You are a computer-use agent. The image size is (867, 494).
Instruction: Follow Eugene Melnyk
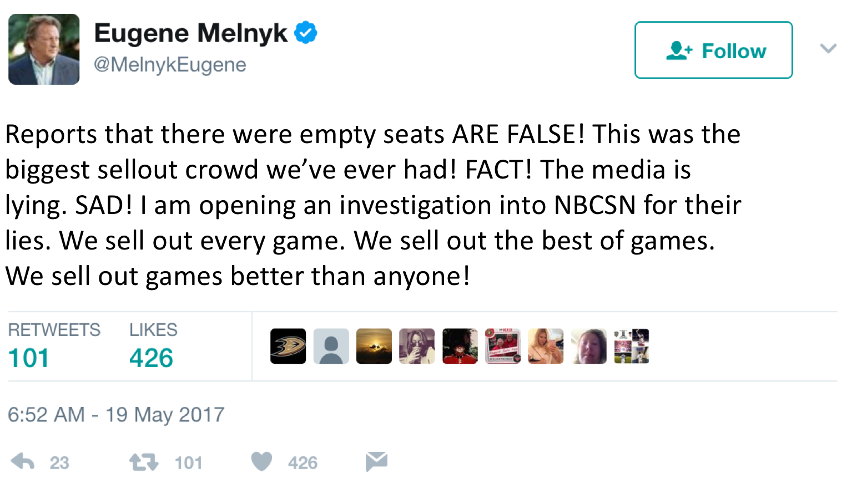(713, 50)
